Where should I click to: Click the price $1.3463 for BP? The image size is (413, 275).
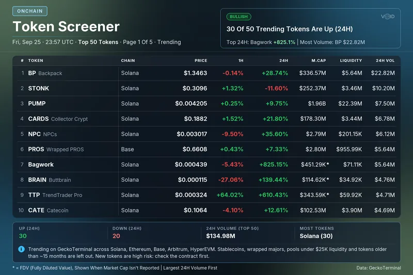coord(195,73)
